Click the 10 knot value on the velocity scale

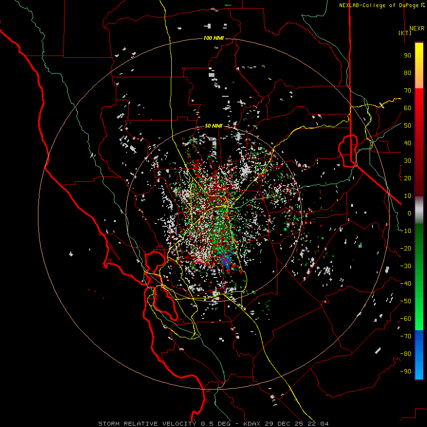(x=408, y=196)
